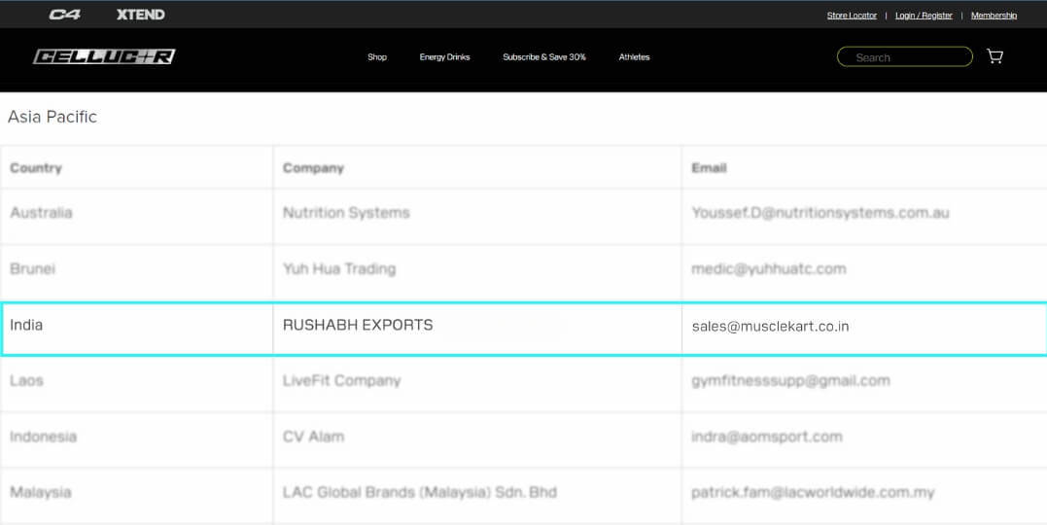Click the indra@aomsport.com email

[x=766, y=437]
